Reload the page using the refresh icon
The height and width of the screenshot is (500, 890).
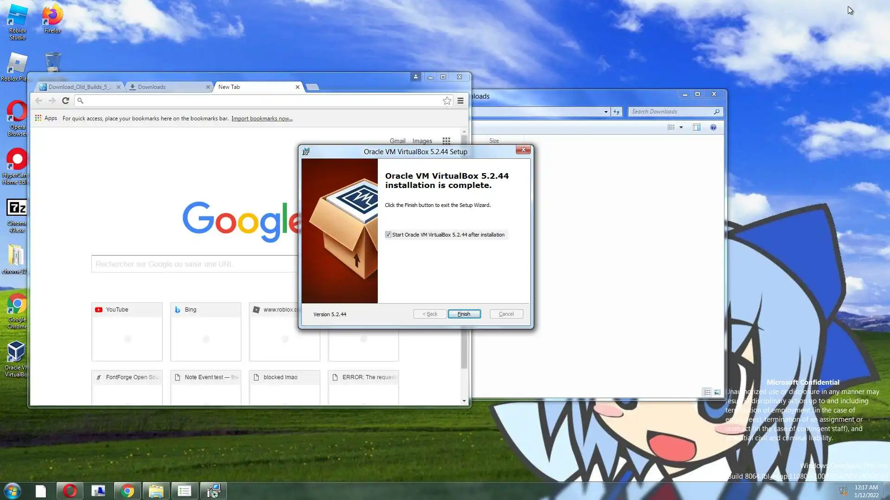(x=65, y=100)
